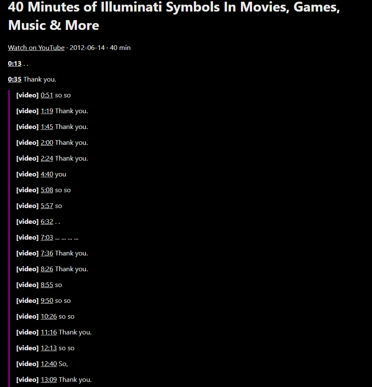
Task: Seek to the 5:57 timestamp
Action: coord(47,205)
